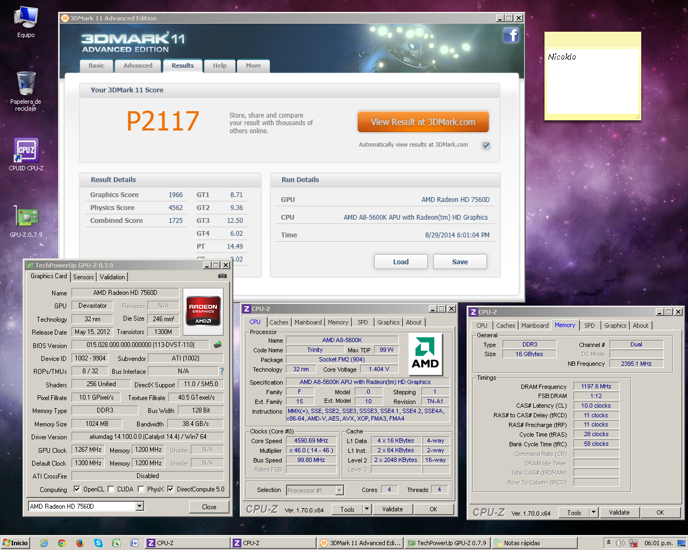688x550 pixels.
Task: Click the network status tray icon
Action: pyautogui.click(x=633, y=543)
